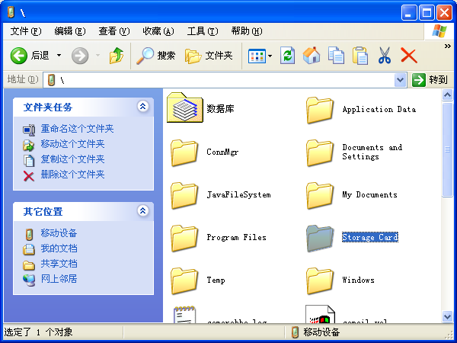Click the Paste toolbar icon
457x343 pixels.
click(x=360, y=56)
